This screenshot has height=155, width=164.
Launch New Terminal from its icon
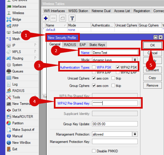[x=9, y=104]
